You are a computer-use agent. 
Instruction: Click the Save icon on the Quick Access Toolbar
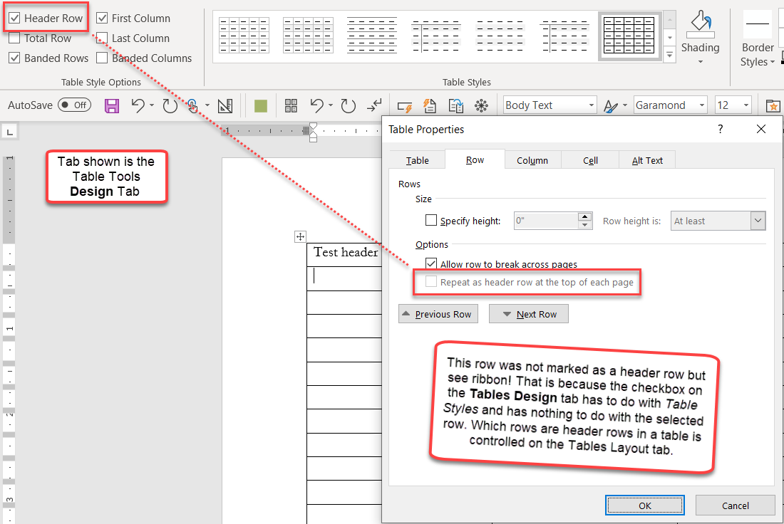(x=111, y=105)
